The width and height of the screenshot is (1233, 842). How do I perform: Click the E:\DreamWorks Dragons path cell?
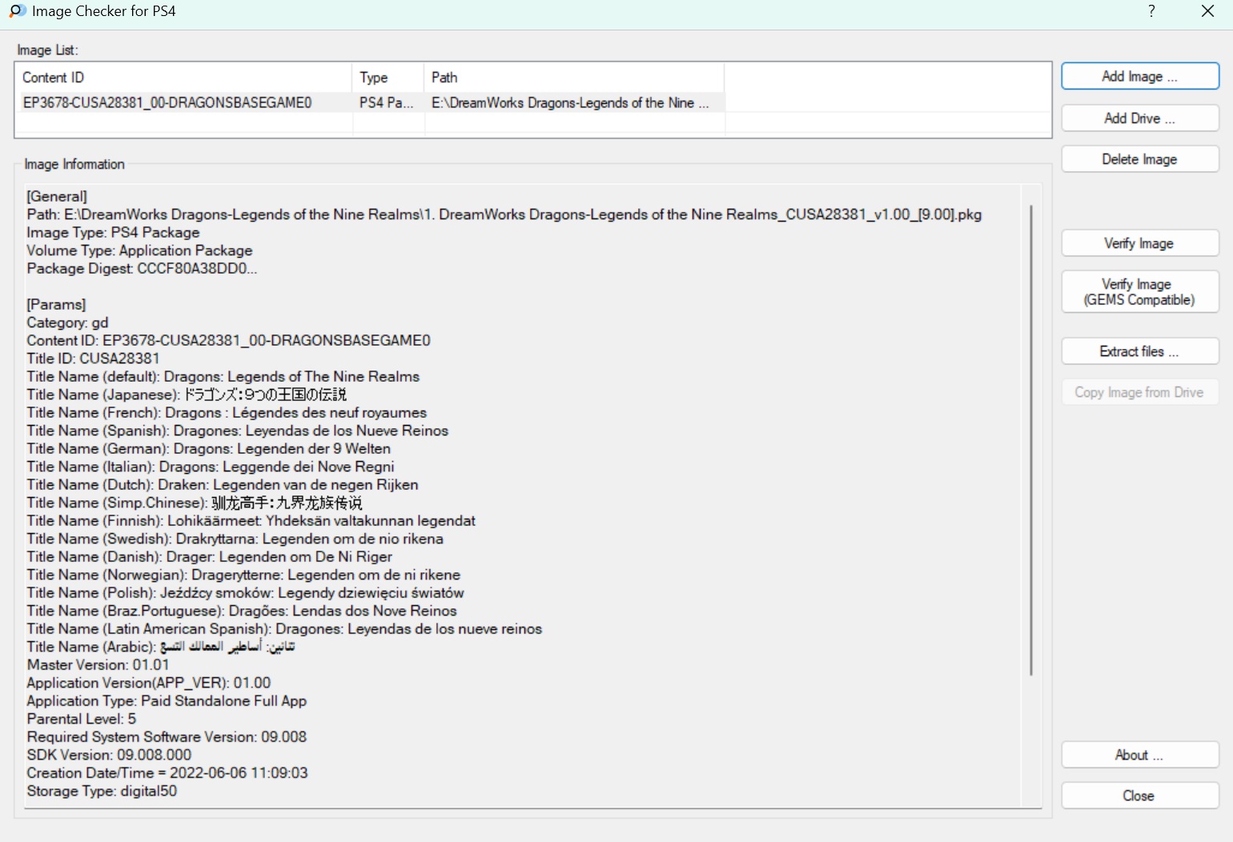569,102
